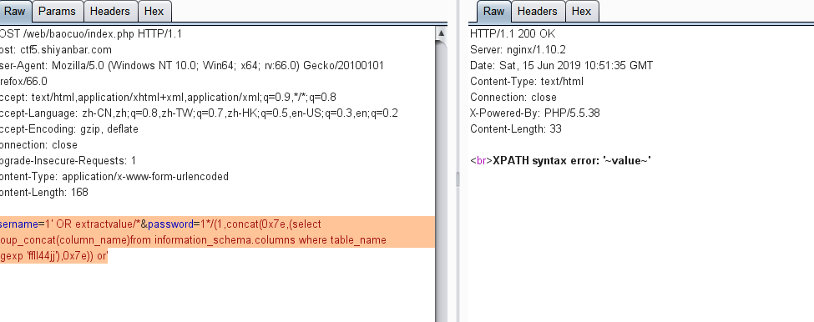Open the response Headers tab

(538, 12)
